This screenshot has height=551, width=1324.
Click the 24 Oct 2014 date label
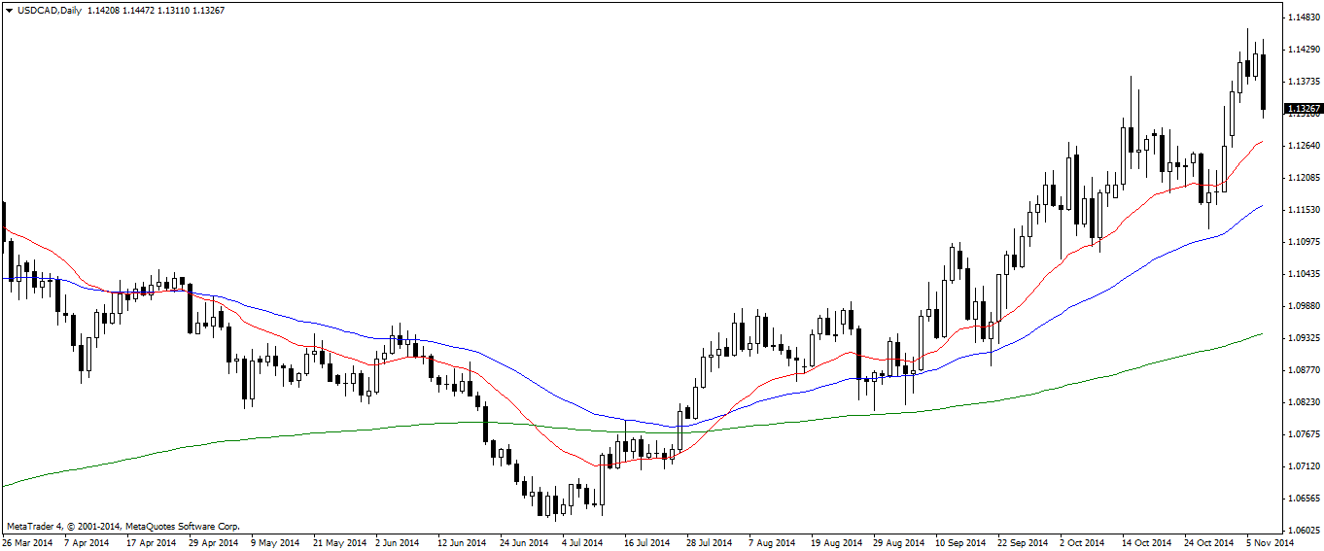pyautogui.click(x=1210, y=543)
